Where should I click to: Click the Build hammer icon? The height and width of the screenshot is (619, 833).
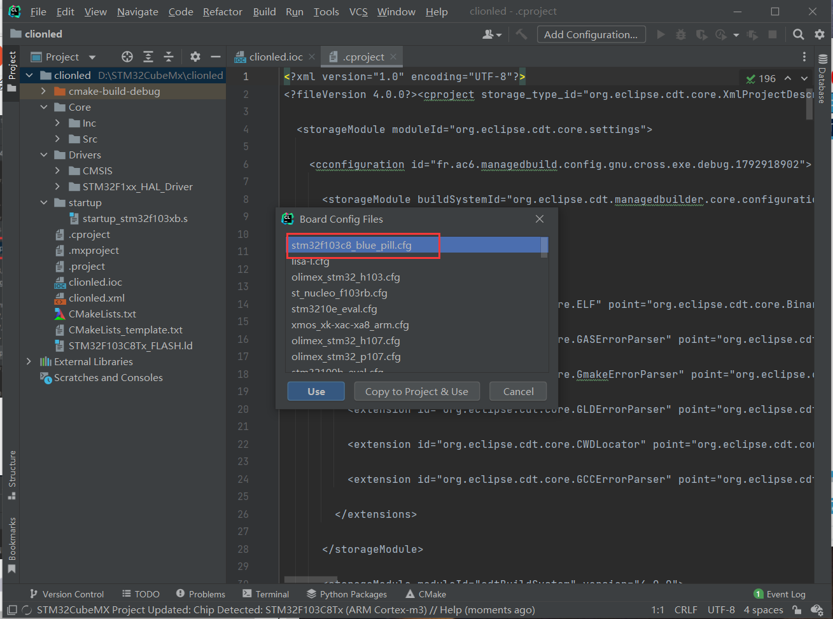(x=522, y=34)
